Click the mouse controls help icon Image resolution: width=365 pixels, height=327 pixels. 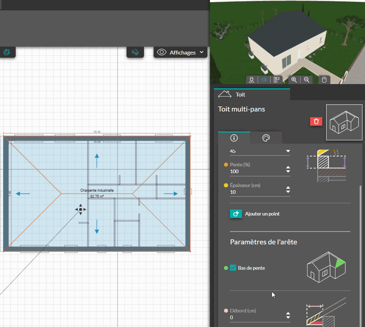pyautogui.click(x=324, y=80)
